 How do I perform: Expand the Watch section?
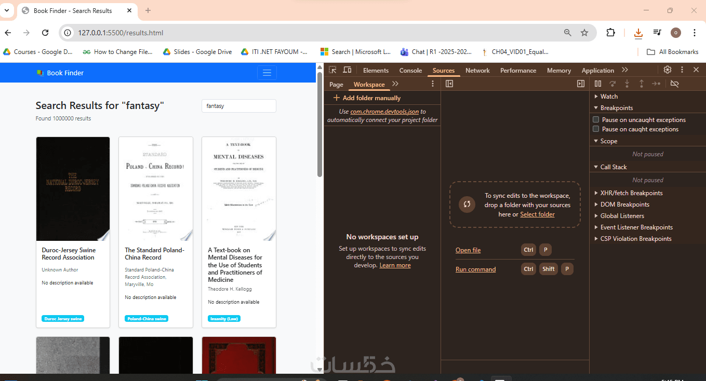tap(609, 97)
